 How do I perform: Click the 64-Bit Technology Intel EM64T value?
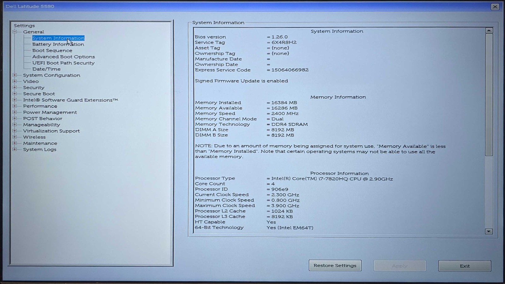click(290, 228)
